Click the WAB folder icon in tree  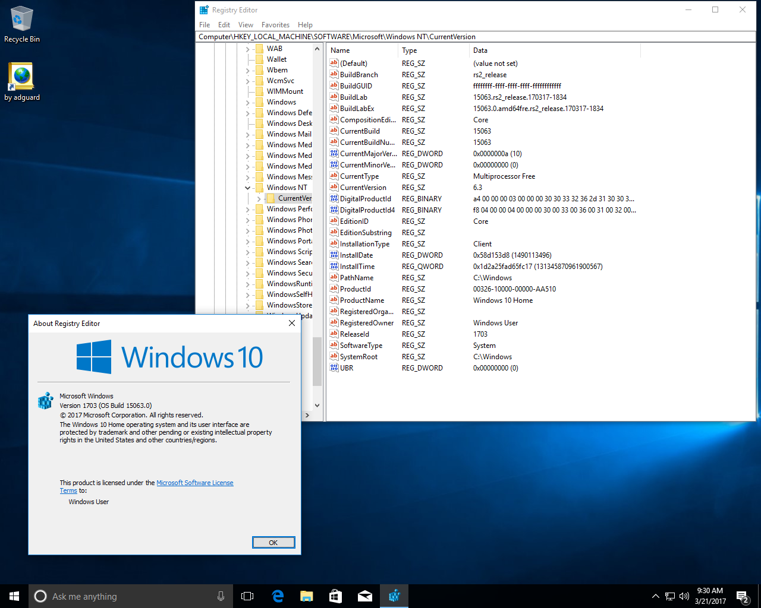click(259, 49)
